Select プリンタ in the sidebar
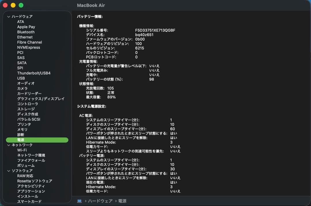The image size is (311, 206). (x=24, y=124)
